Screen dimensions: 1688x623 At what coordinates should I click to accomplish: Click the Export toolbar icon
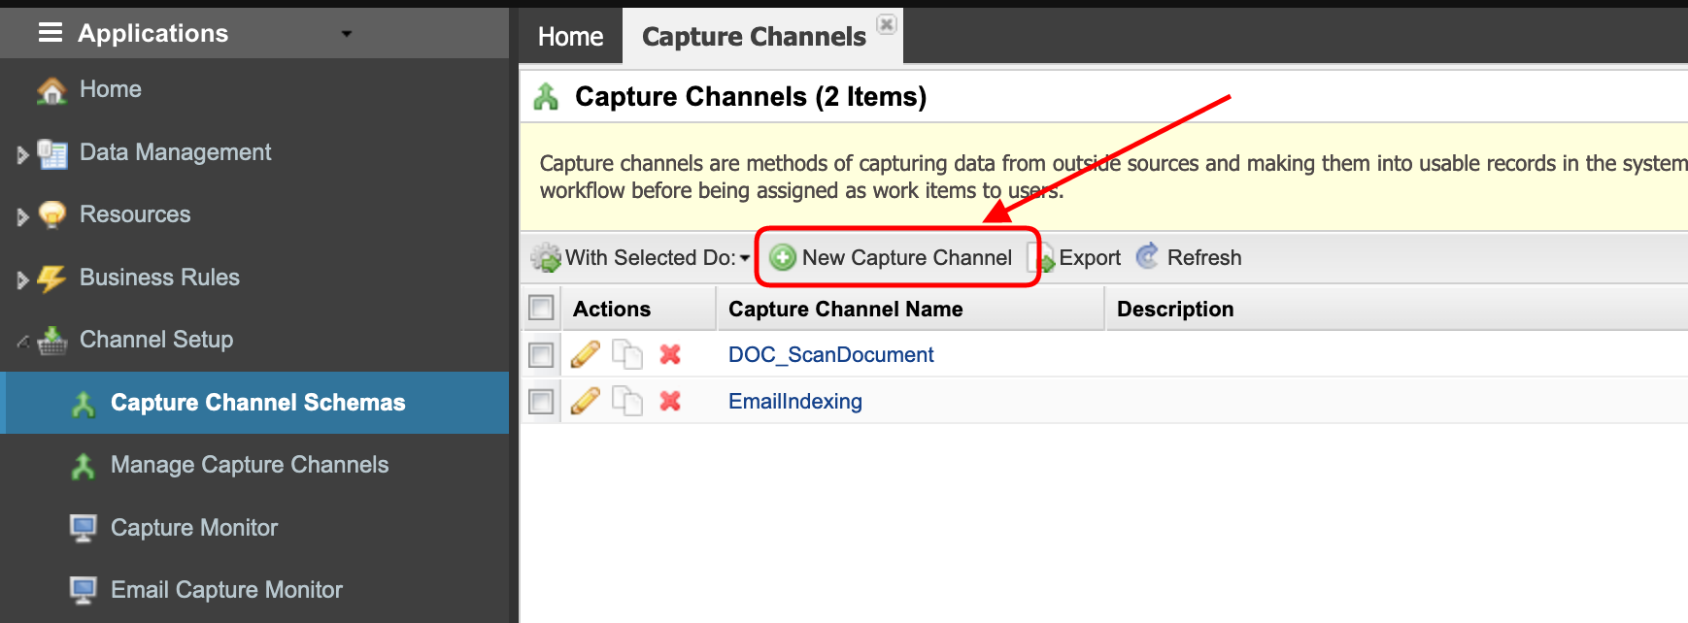[1043, 258]
